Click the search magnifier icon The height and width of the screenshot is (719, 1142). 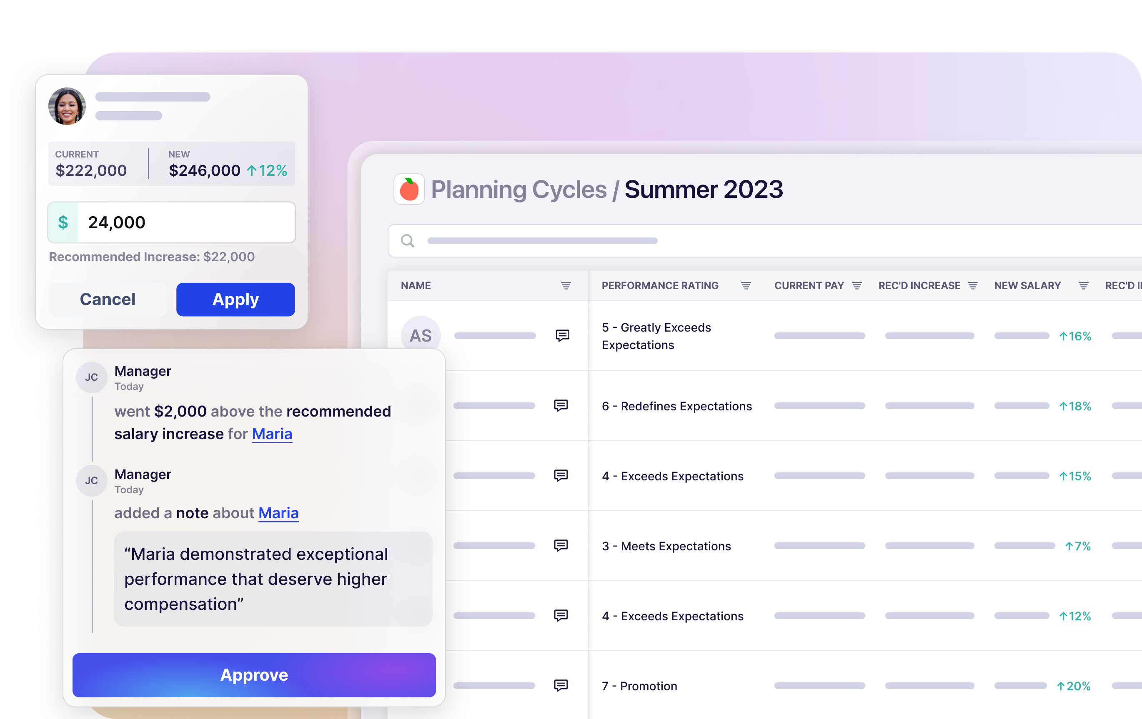point(407,241)
